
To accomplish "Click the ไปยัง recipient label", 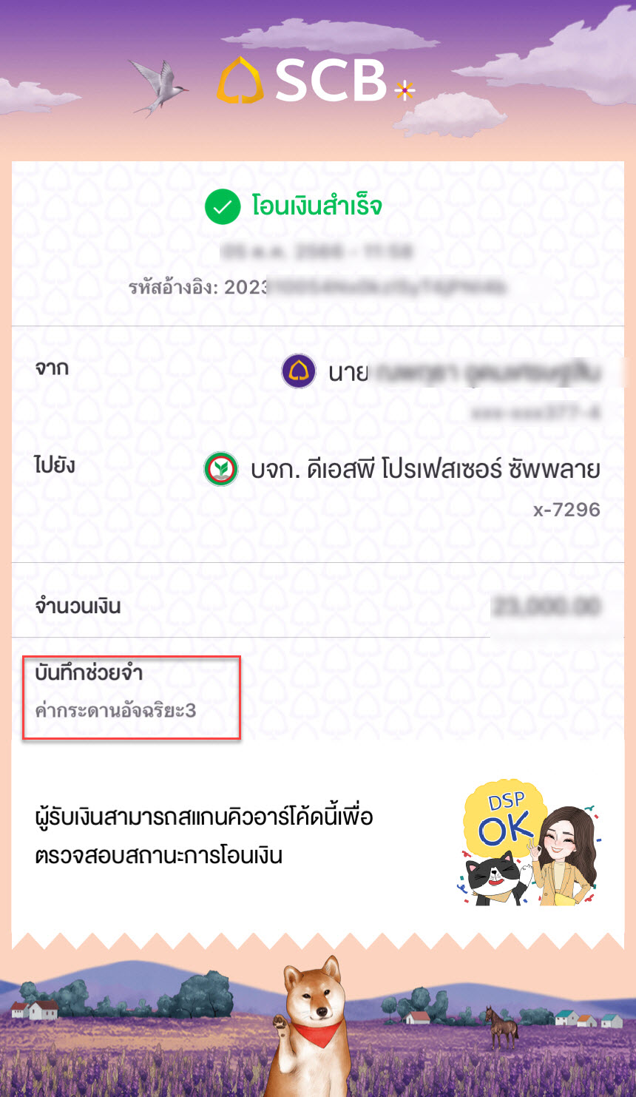I will point(55,465).
